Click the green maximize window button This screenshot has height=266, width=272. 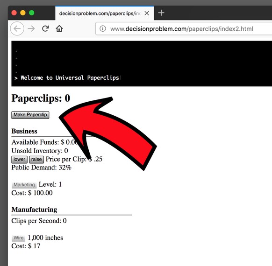click(x=32, y=13)
